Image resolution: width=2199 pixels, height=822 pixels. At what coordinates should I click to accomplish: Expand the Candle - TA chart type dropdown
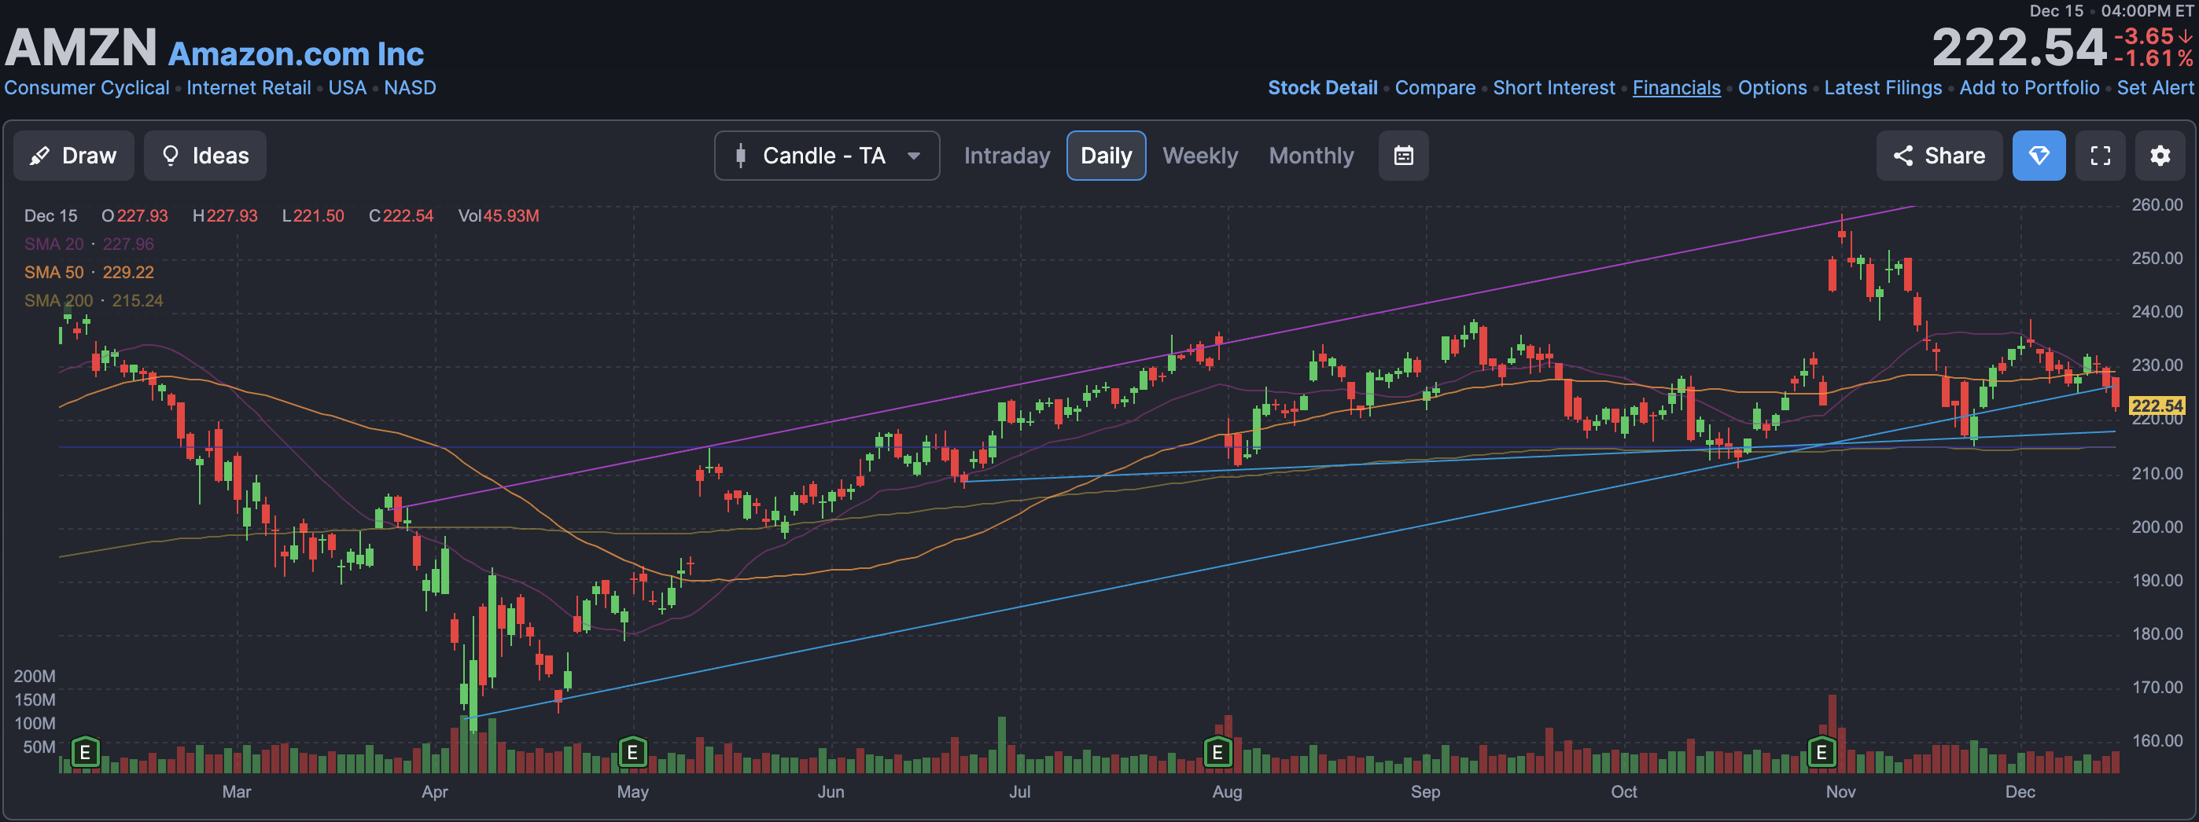coord(827,155)
